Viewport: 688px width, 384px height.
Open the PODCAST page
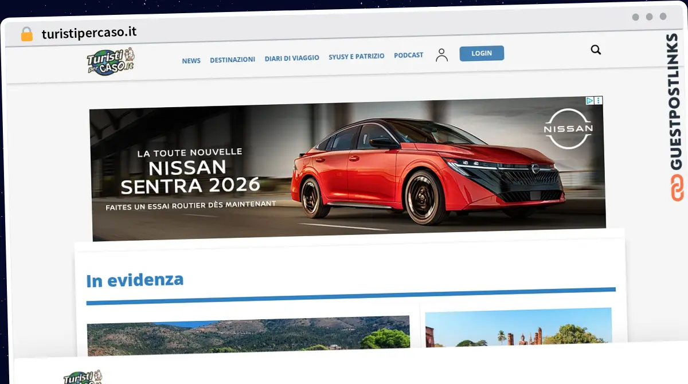click(408, 56)
